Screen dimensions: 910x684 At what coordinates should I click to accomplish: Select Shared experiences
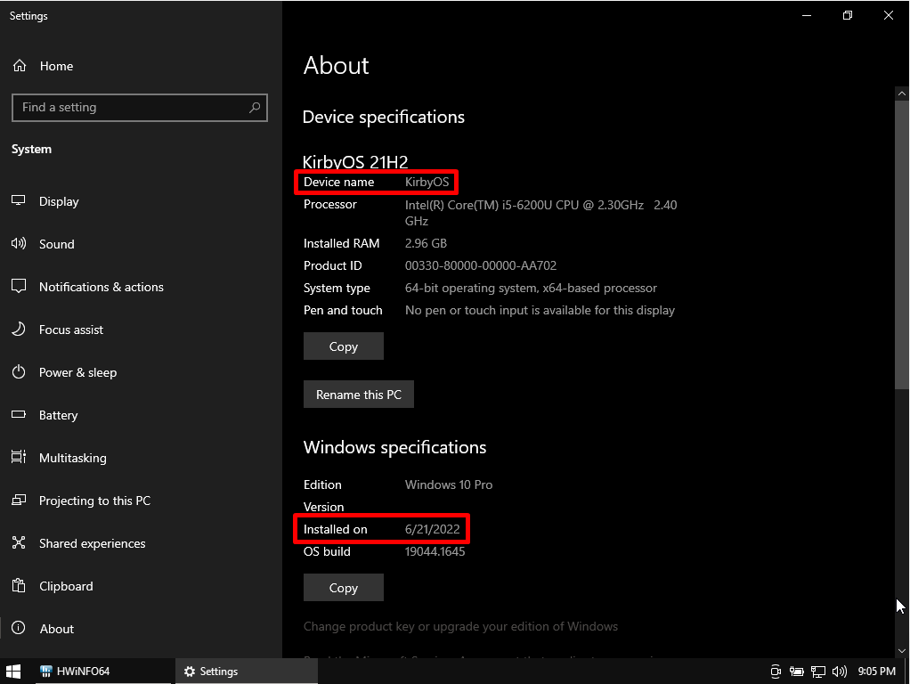click(92, 543)
